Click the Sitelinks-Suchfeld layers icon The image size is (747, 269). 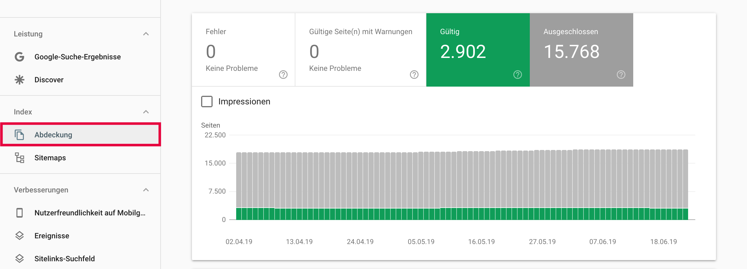(x=20, y=258)
